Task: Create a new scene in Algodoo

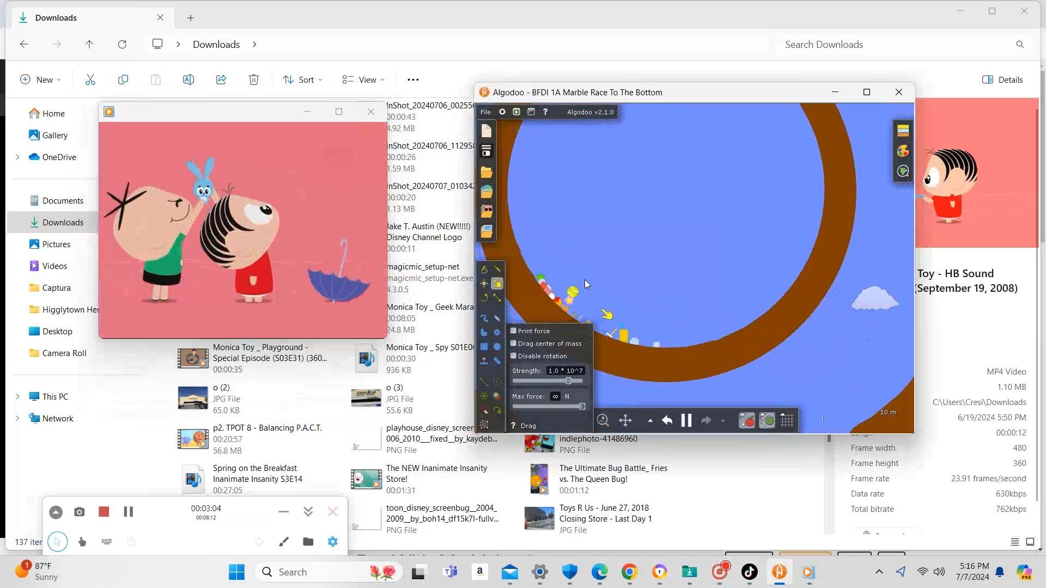Action: (486, 131)
